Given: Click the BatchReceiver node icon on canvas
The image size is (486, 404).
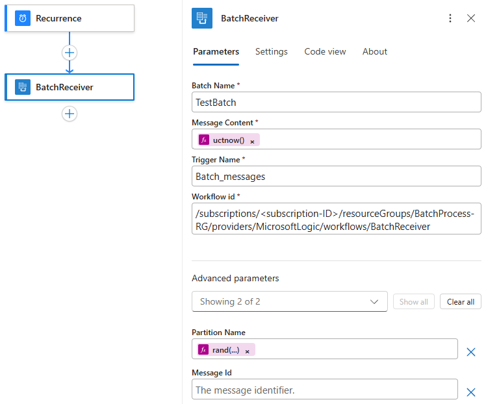Looking at the screenshot, I should [23, 87].
